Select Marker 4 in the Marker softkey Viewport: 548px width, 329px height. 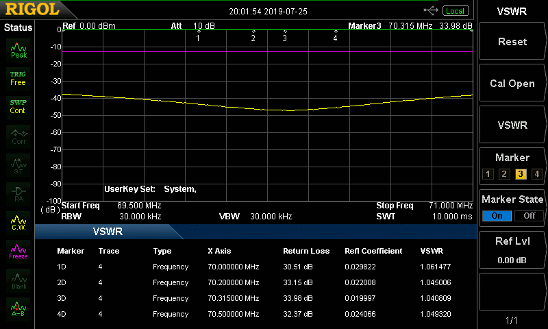(x=537, y=173)
